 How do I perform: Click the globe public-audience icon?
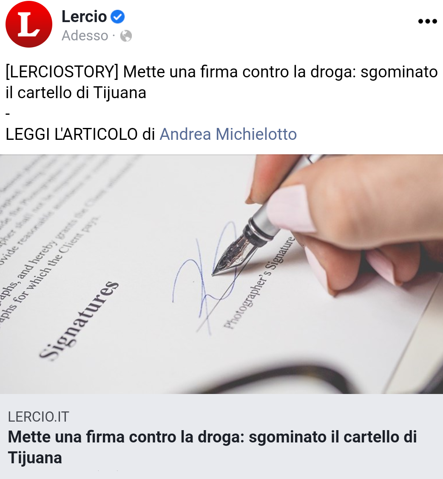point(126,36)
